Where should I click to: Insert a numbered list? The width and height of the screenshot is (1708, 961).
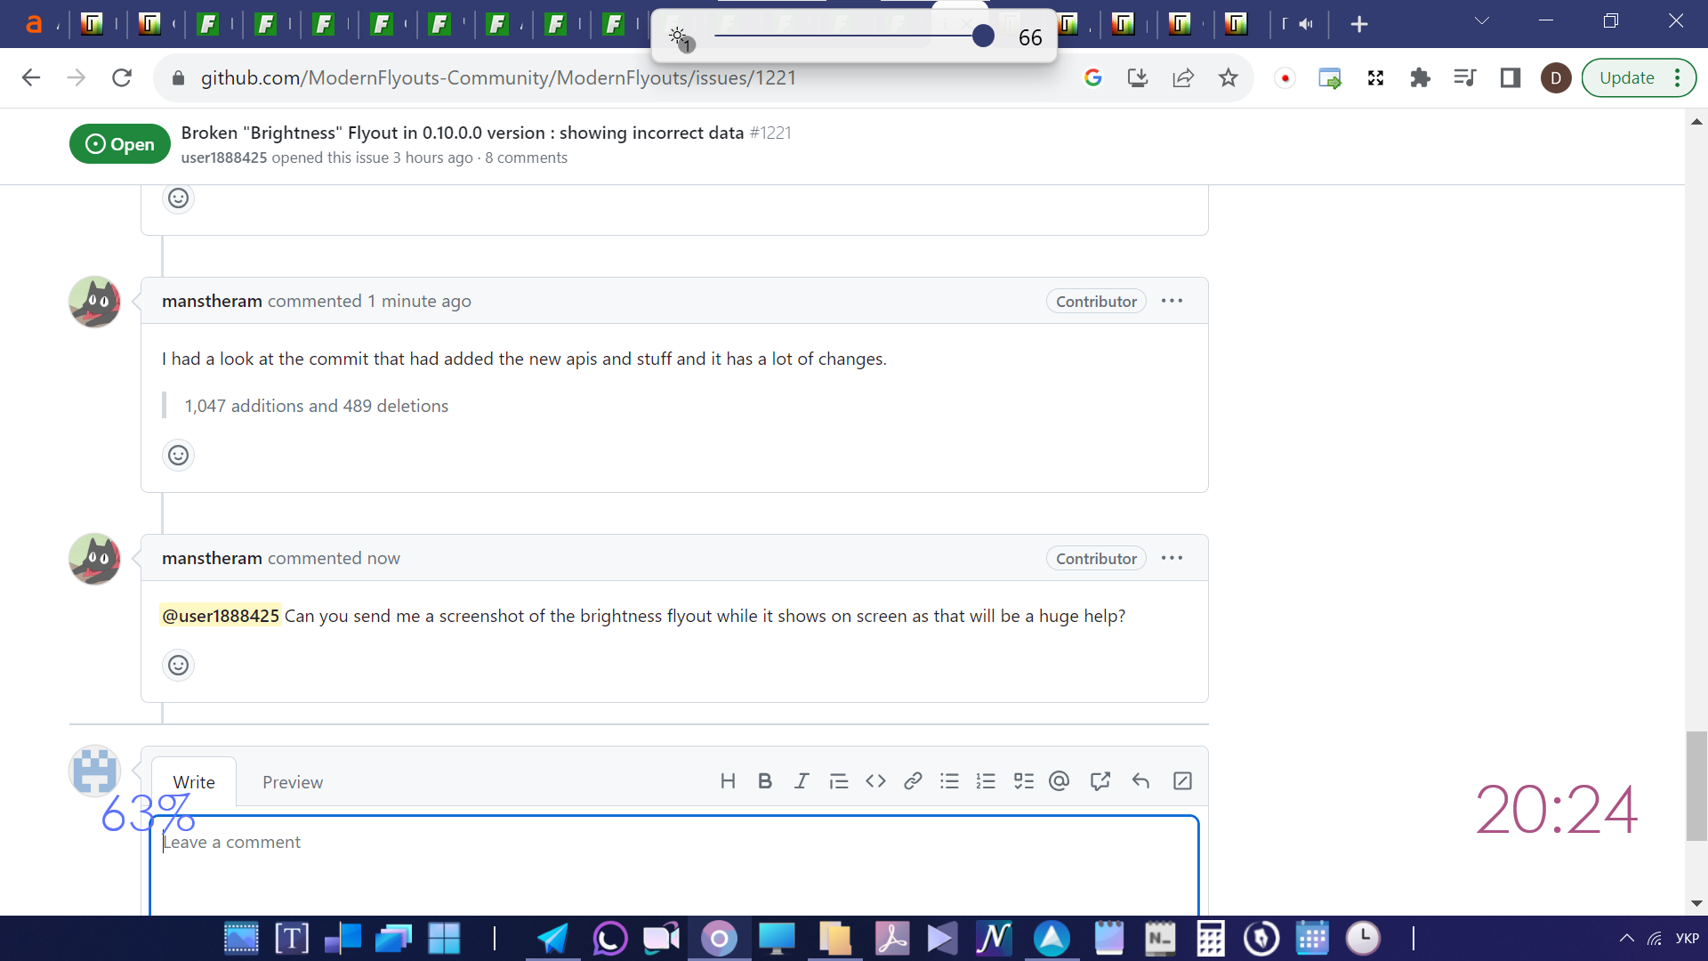point(986,781)
